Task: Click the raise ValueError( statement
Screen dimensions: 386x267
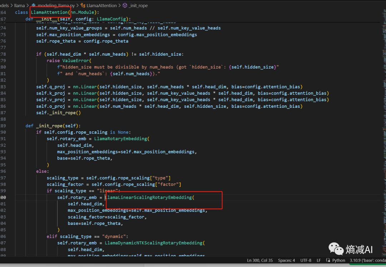Action: (x=69, y=60)
